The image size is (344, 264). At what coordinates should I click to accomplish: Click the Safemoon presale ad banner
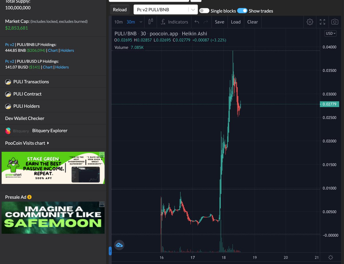[x=53, y=218]
